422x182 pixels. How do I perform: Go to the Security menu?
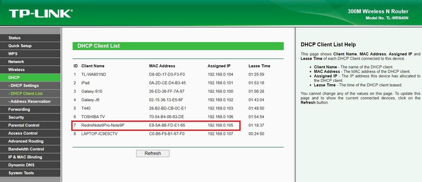coord(30,117)
